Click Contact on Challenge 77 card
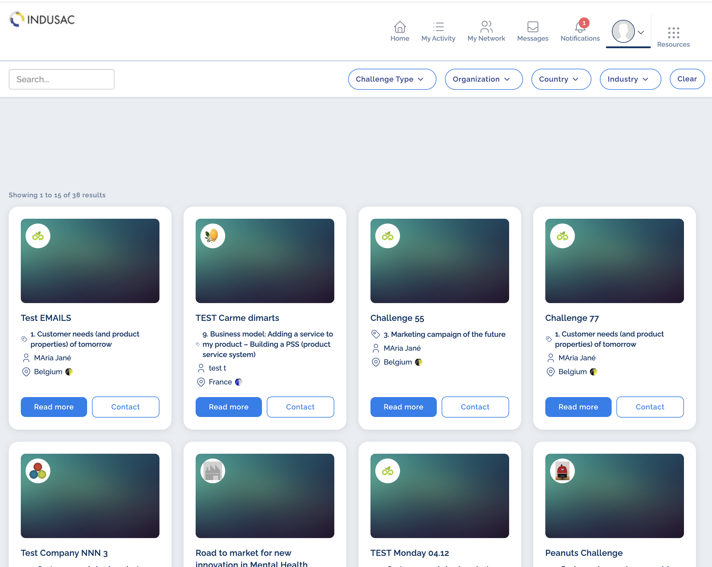Viewport: 712px width, 567px height. 650,407
